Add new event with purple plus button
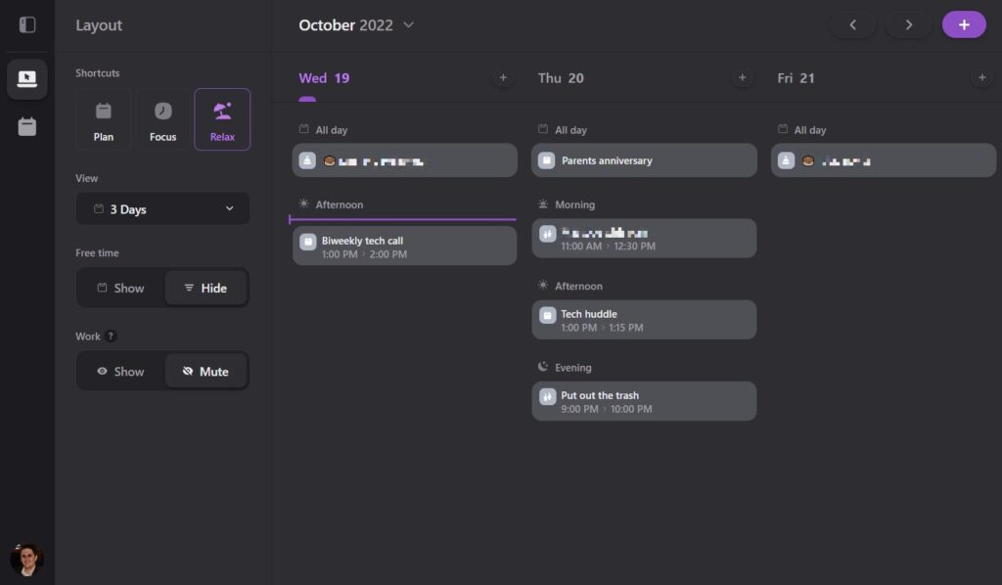This screenshot has width=1002, height=585. click(x=964, y=24)
